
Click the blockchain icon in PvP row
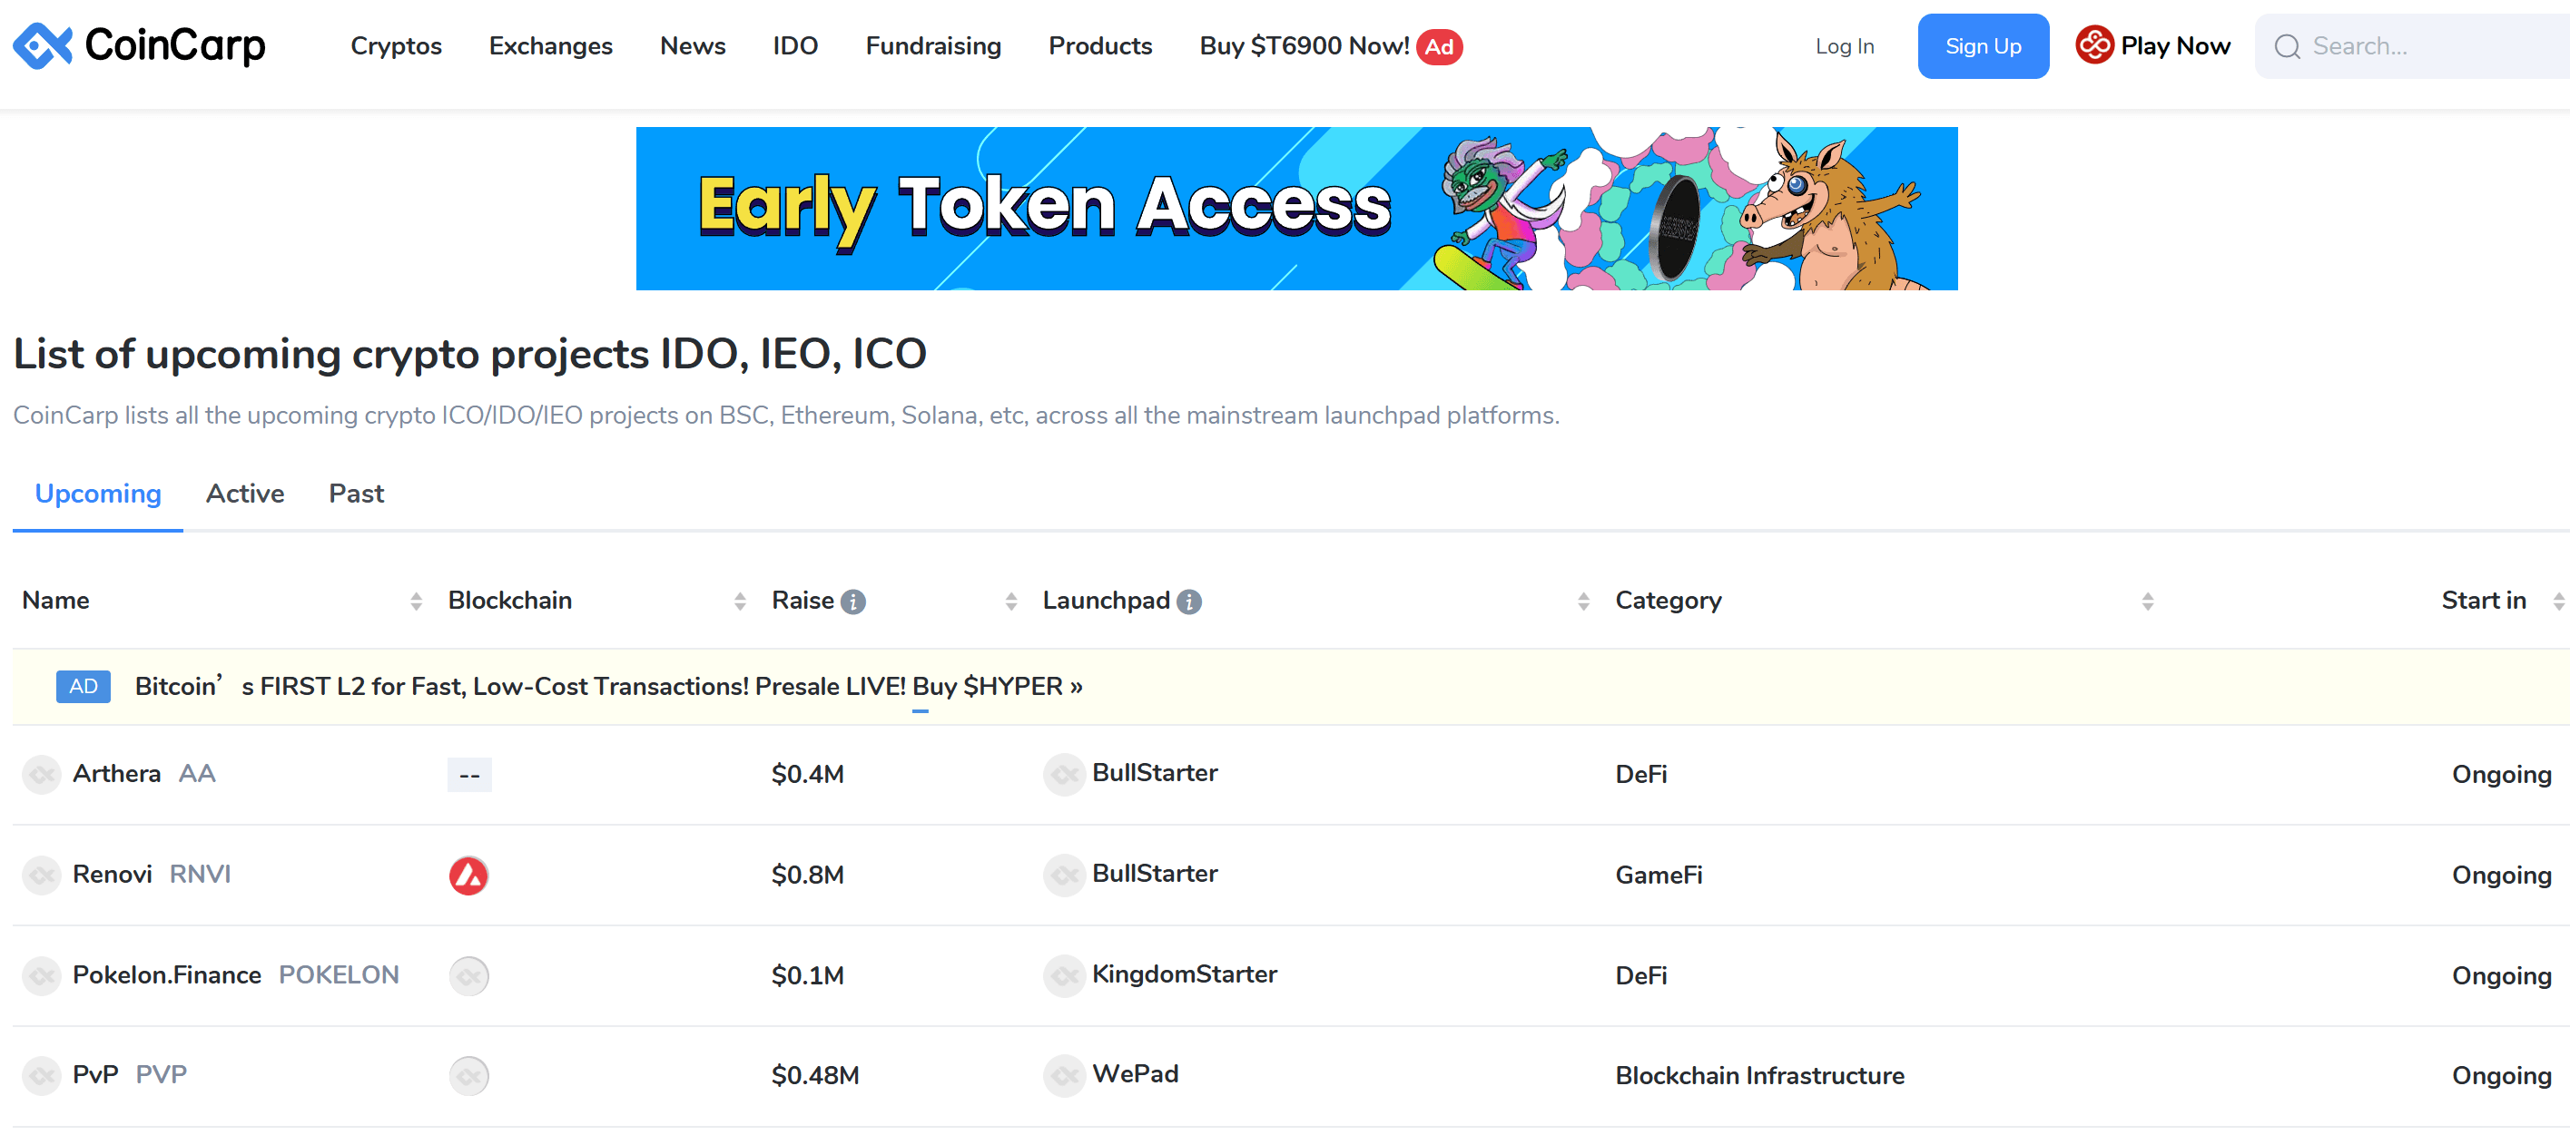point(469,1076)
